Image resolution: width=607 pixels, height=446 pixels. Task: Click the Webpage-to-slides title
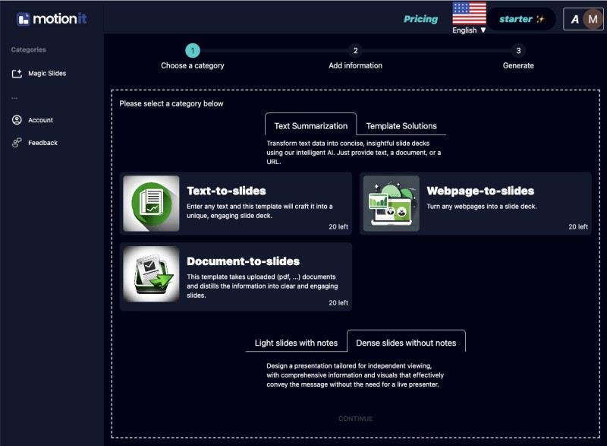click(x=480, y=191)
